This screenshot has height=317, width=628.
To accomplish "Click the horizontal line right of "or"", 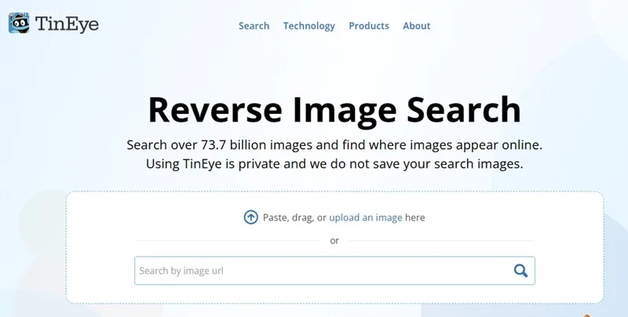I will (x=441, y=241).
